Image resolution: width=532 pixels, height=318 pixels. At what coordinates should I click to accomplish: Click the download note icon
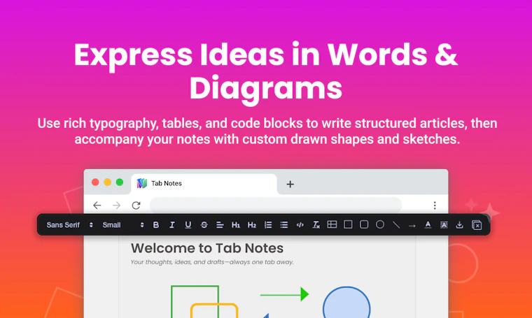459,225
